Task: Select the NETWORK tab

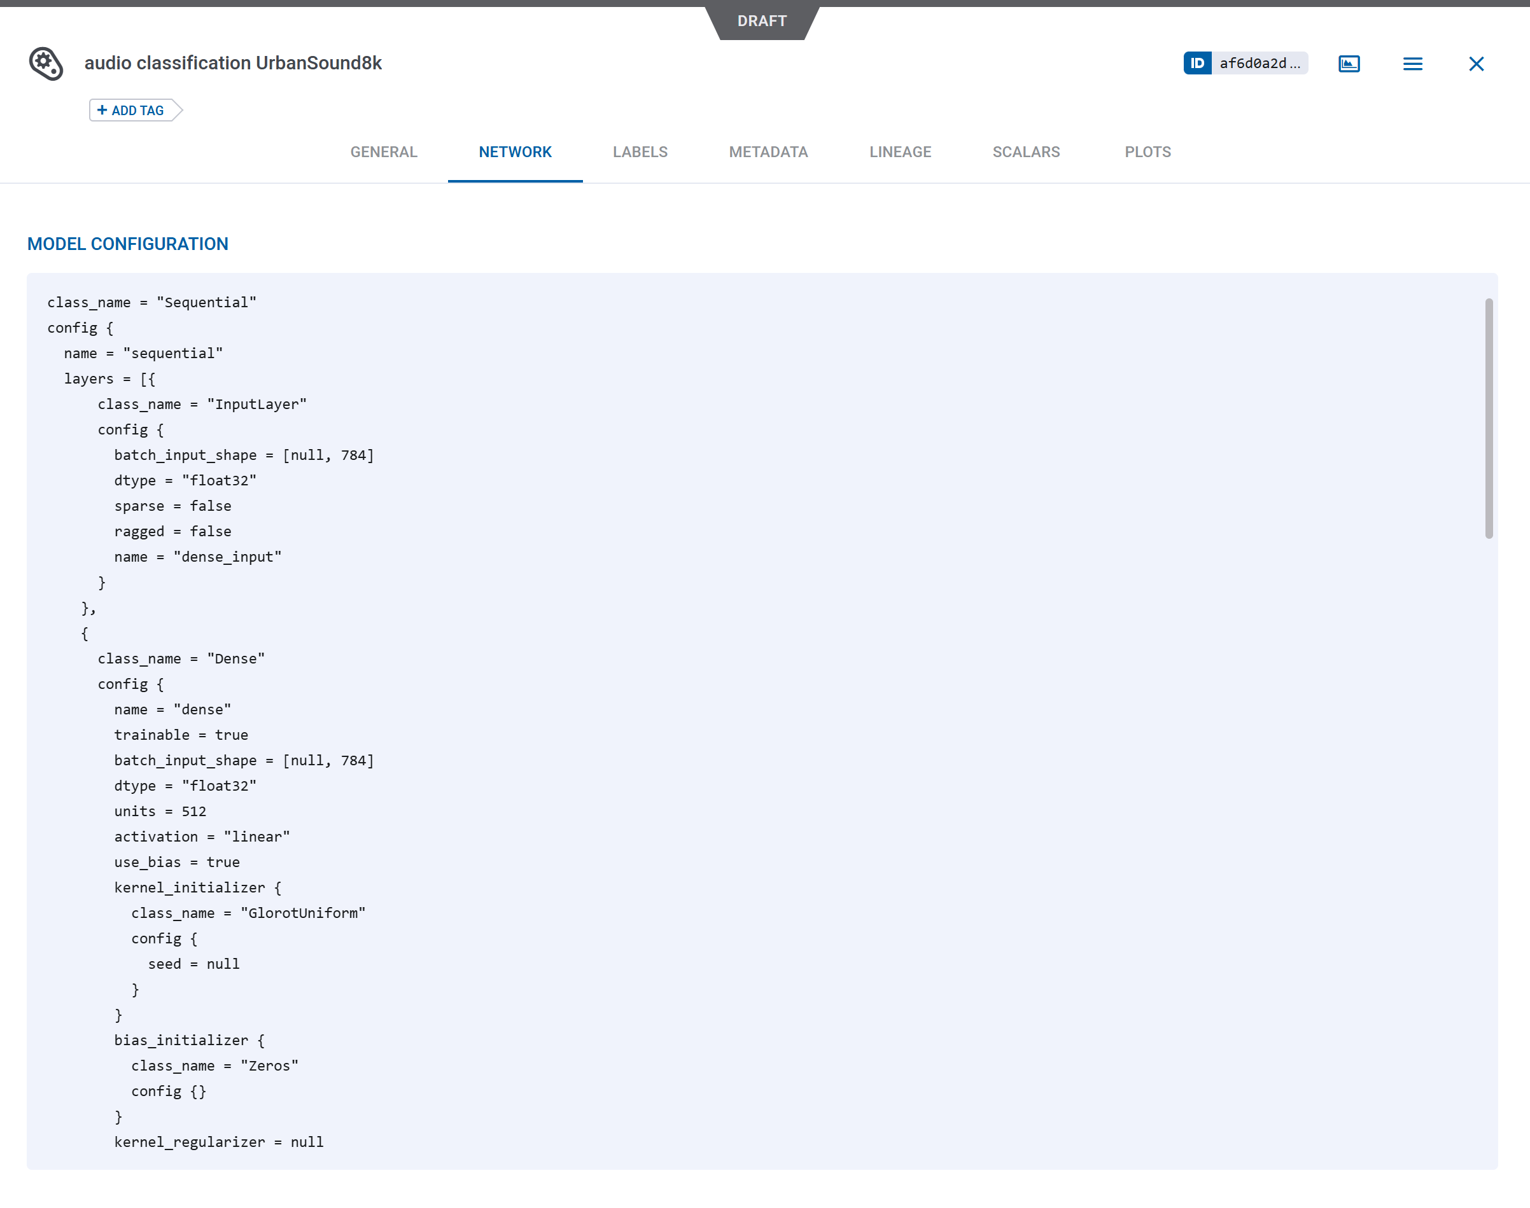Action: (514, 151)
